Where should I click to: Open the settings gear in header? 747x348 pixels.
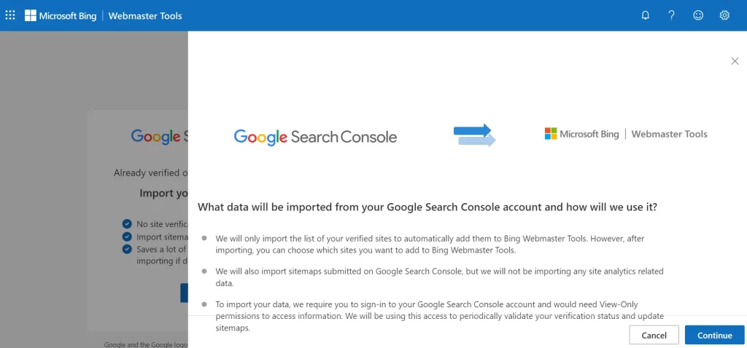tap(724, 15)
